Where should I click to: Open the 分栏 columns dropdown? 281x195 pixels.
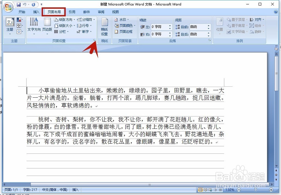tap(62, 32)
